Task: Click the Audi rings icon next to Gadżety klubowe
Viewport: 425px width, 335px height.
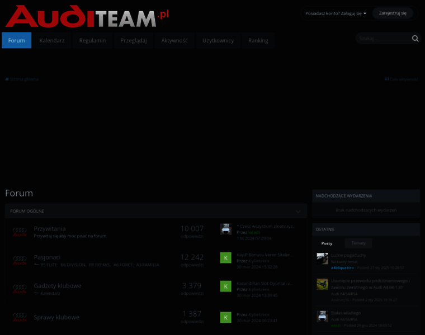Action: [x=20, y=289]
